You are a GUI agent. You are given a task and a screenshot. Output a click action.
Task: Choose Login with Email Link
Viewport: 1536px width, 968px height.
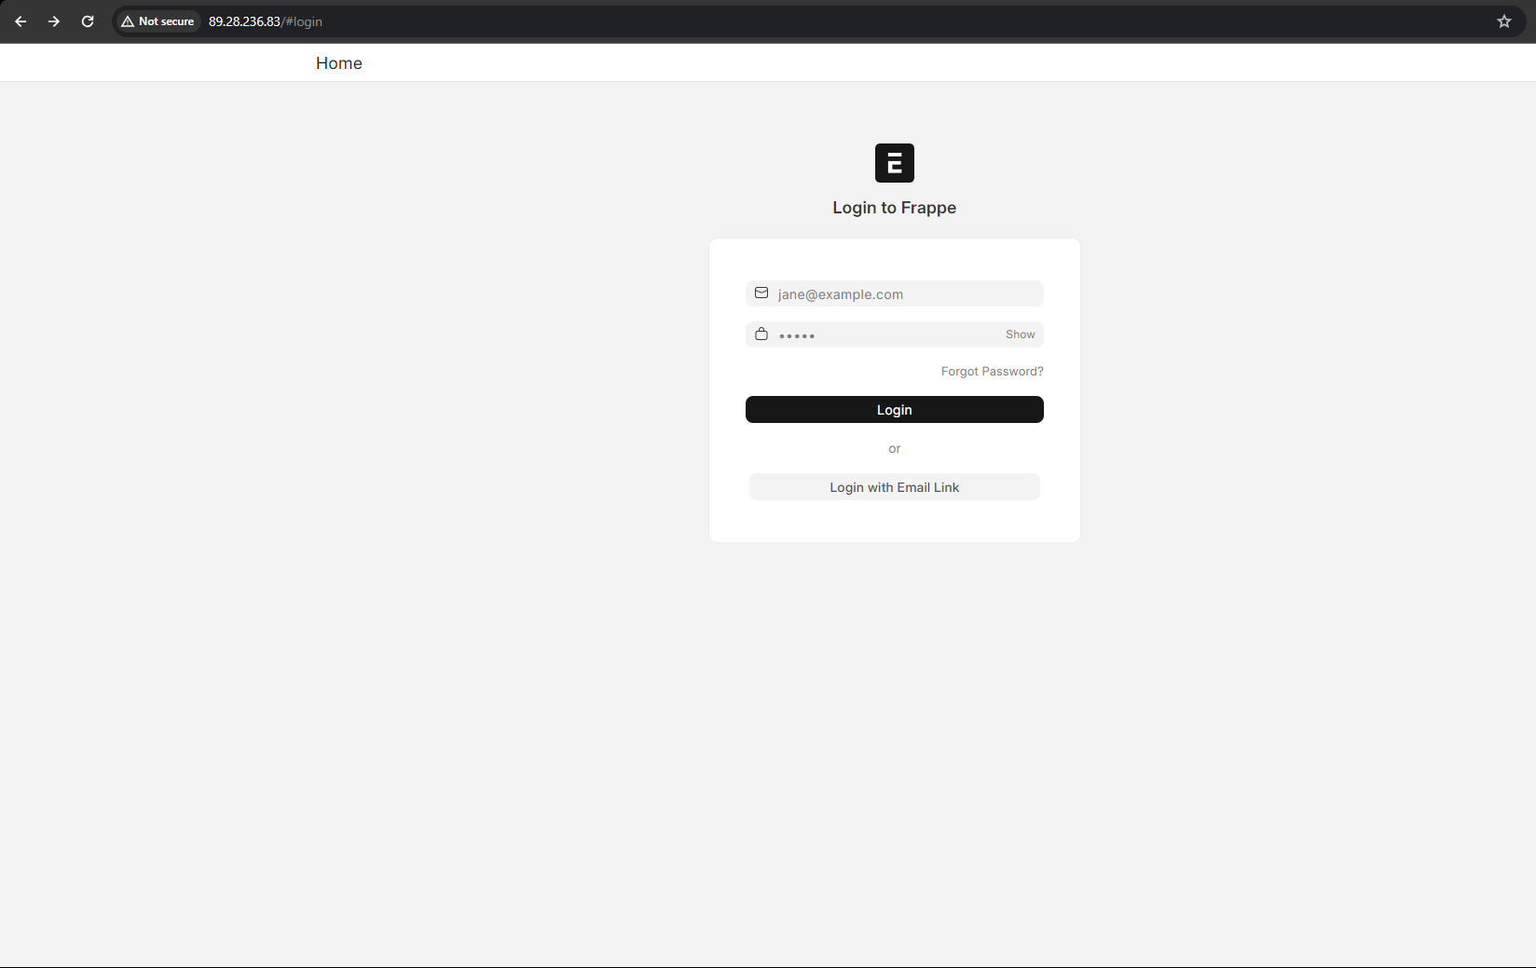[x=894, y=487]
